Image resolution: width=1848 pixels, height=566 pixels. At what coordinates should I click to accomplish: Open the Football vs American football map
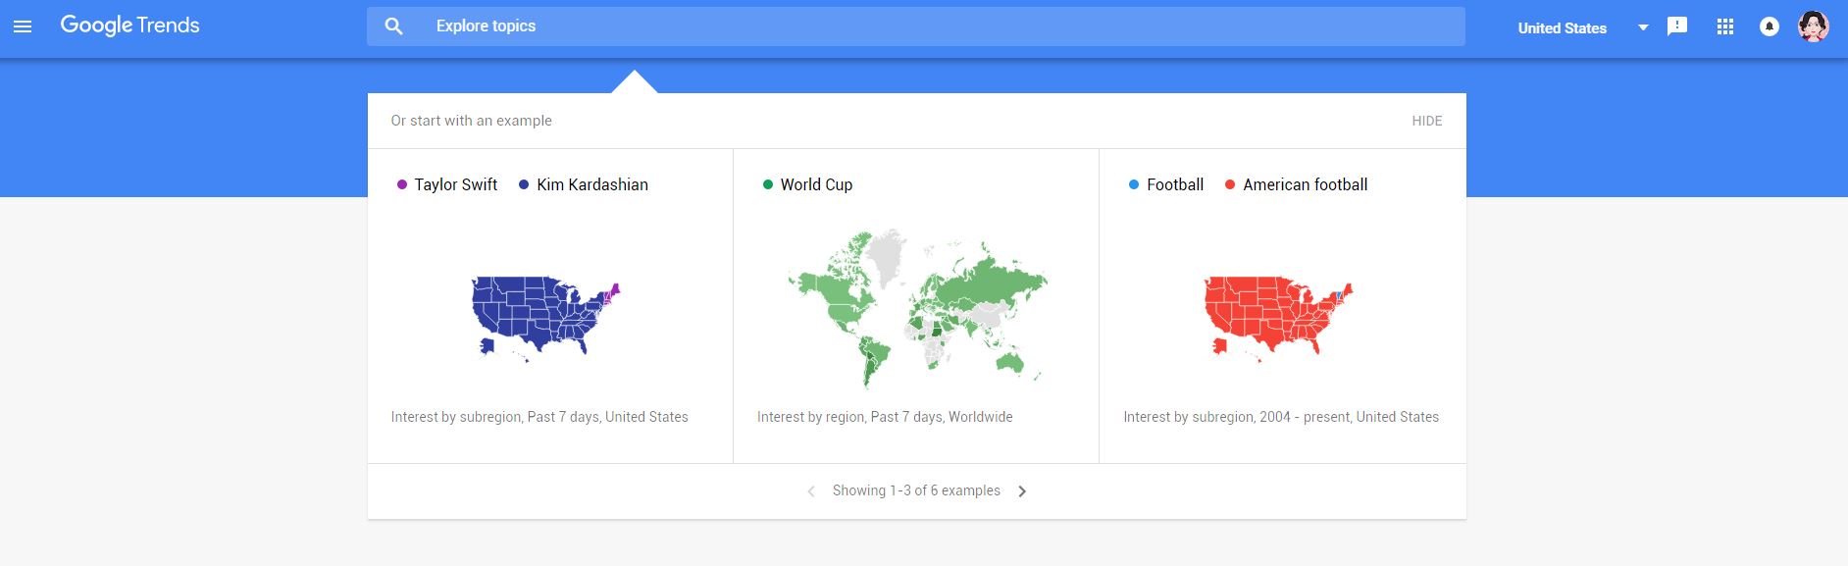(x=1279, y=319)
